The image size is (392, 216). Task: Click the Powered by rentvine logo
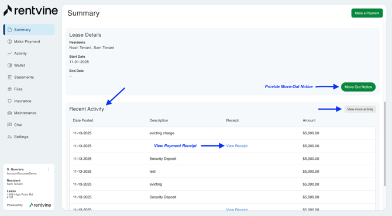click(40, 205)
